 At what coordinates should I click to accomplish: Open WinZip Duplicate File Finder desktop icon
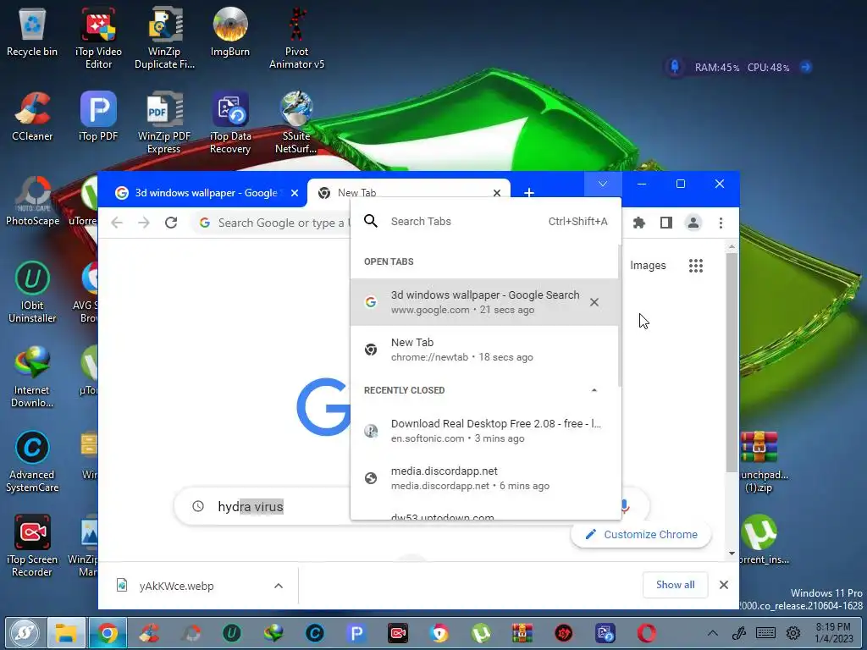[x=164, y=37]
